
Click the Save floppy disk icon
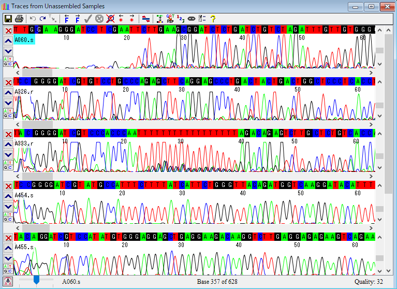click(8, 19)
